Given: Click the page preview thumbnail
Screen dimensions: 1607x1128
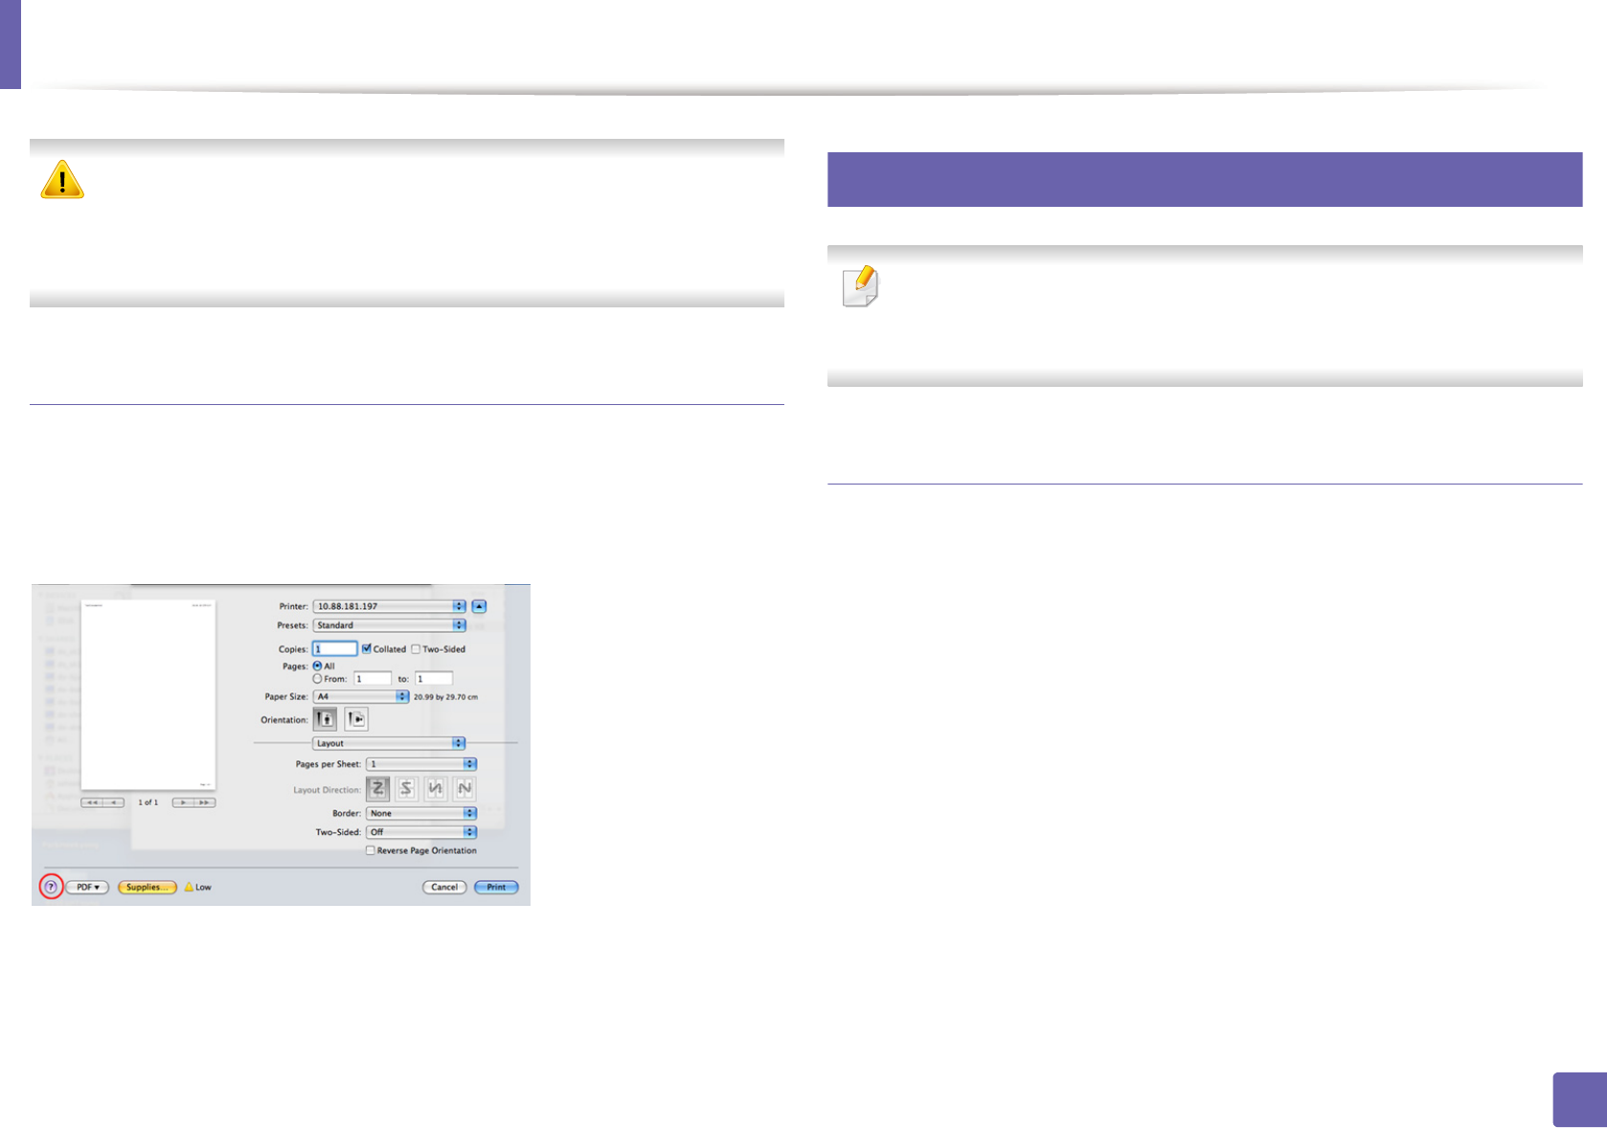Looking at the screenshot, I should pyautogui.click(x=148, y=695).
